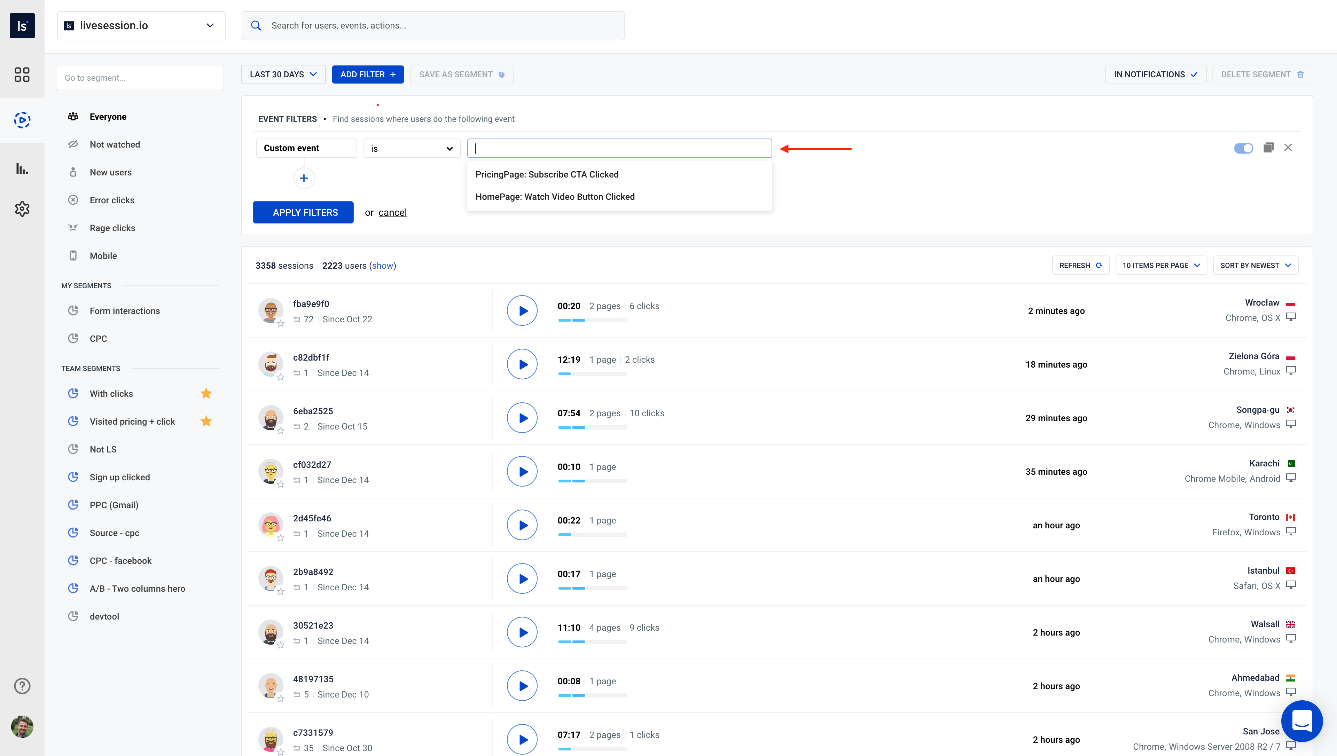Open the Intercom chat bubble

tap(1302, 721)
